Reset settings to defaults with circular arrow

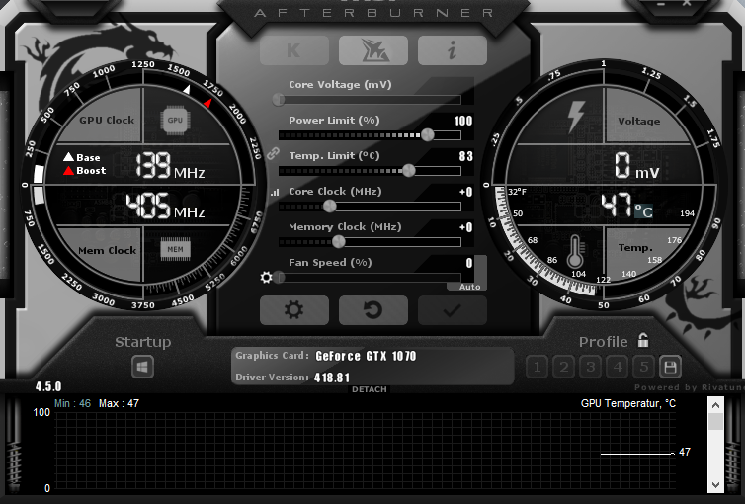click(372, 310)
